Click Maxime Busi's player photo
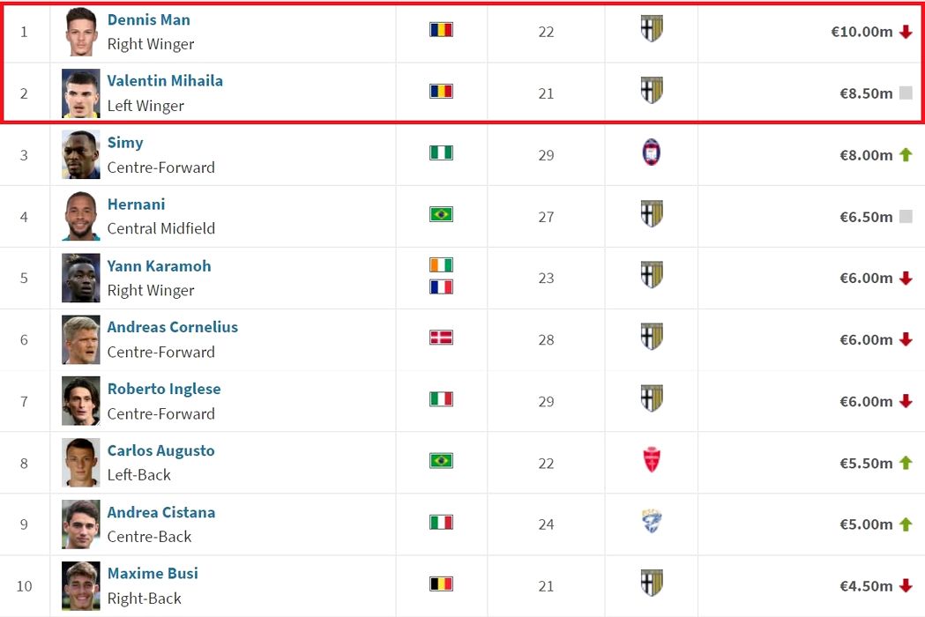Viewport: 925px width, 617px height. 81,586
